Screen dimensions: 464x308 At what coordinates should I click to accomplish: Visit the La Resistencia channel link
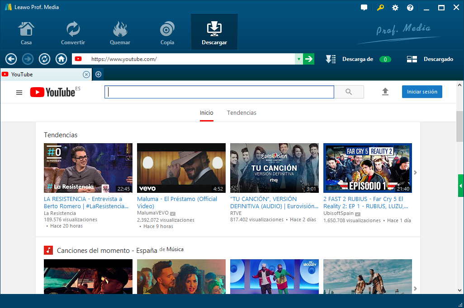click(60, 213)
